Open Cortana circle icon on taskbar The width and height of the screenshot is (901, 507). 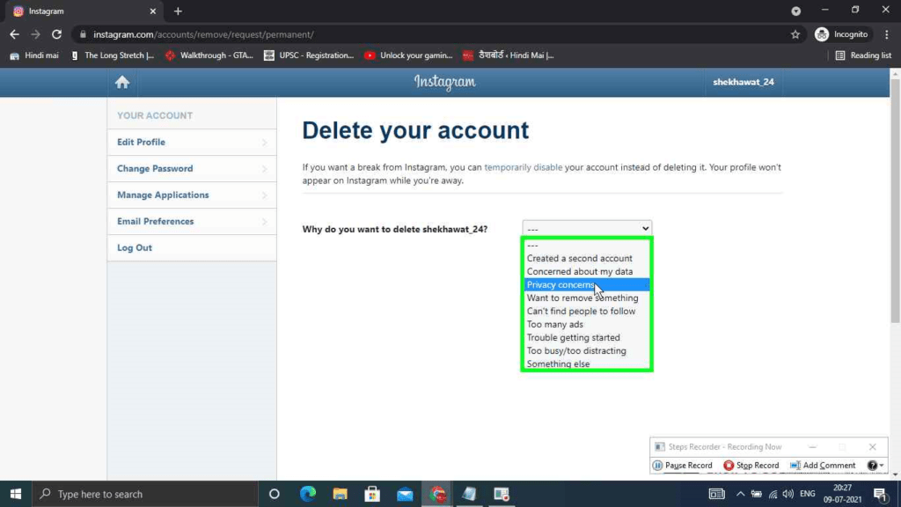[x=275, y=494]
